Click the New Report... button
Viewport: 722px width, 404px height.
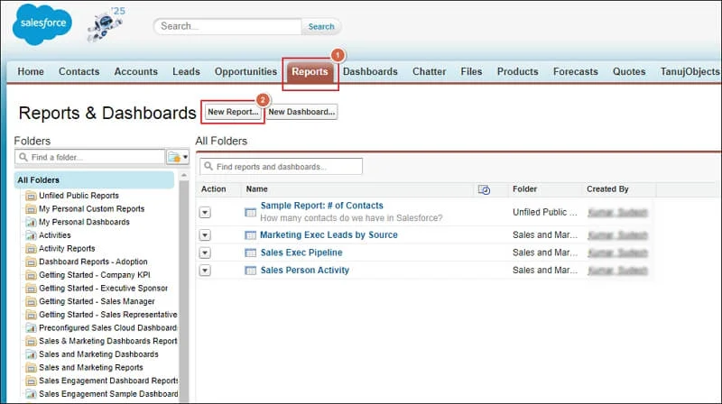(x=233, y=112)
